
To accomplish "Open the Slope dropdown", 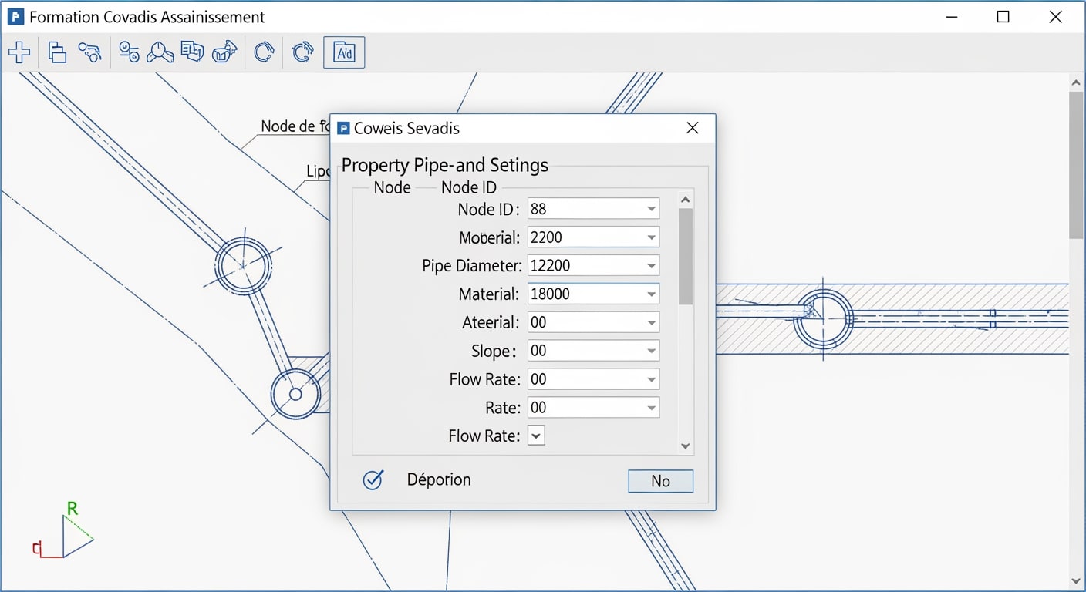I will tap(594, 351).
